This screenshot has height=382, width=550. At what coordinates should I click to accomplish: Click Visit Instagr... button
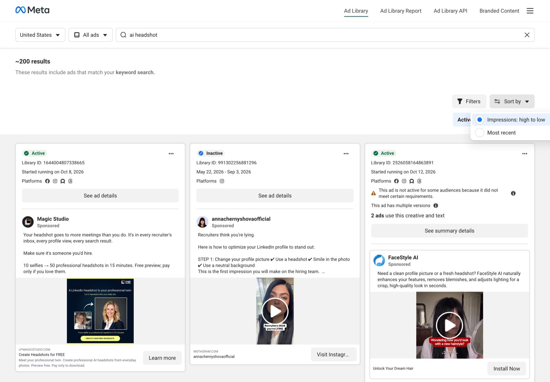[333, 354]
